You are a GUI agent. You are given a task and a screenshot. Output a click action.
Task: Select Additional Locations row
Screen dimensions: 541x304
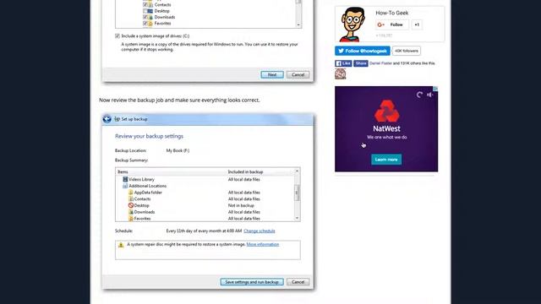click(205, 186)
